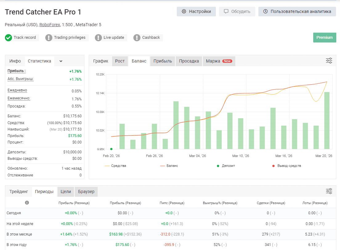Open the Цели tab
The height and width of the screenshot is (250, 340).
point(66,192)
